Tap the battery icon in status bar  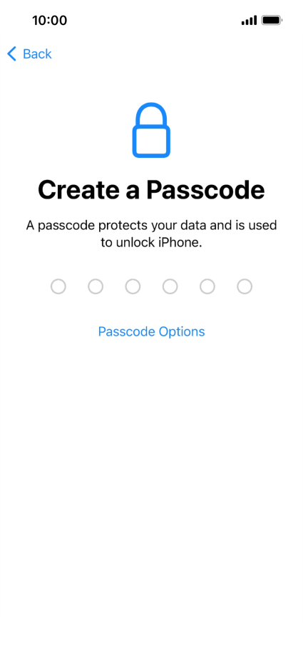[x=272, y=20]
